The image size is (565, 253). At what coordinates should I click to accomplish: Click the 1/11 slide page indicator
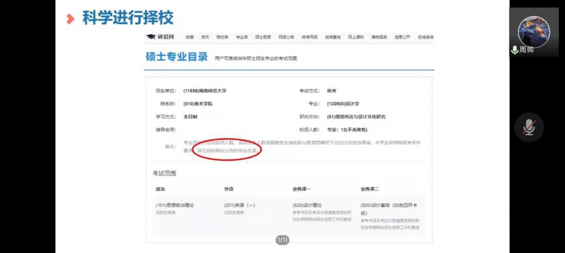[282, 241]
